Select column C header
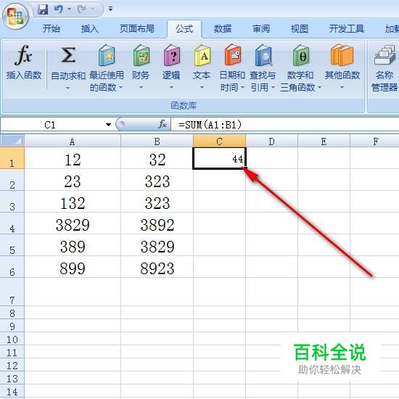The height and width of the screenshot is (399, 399). (219, 141)
